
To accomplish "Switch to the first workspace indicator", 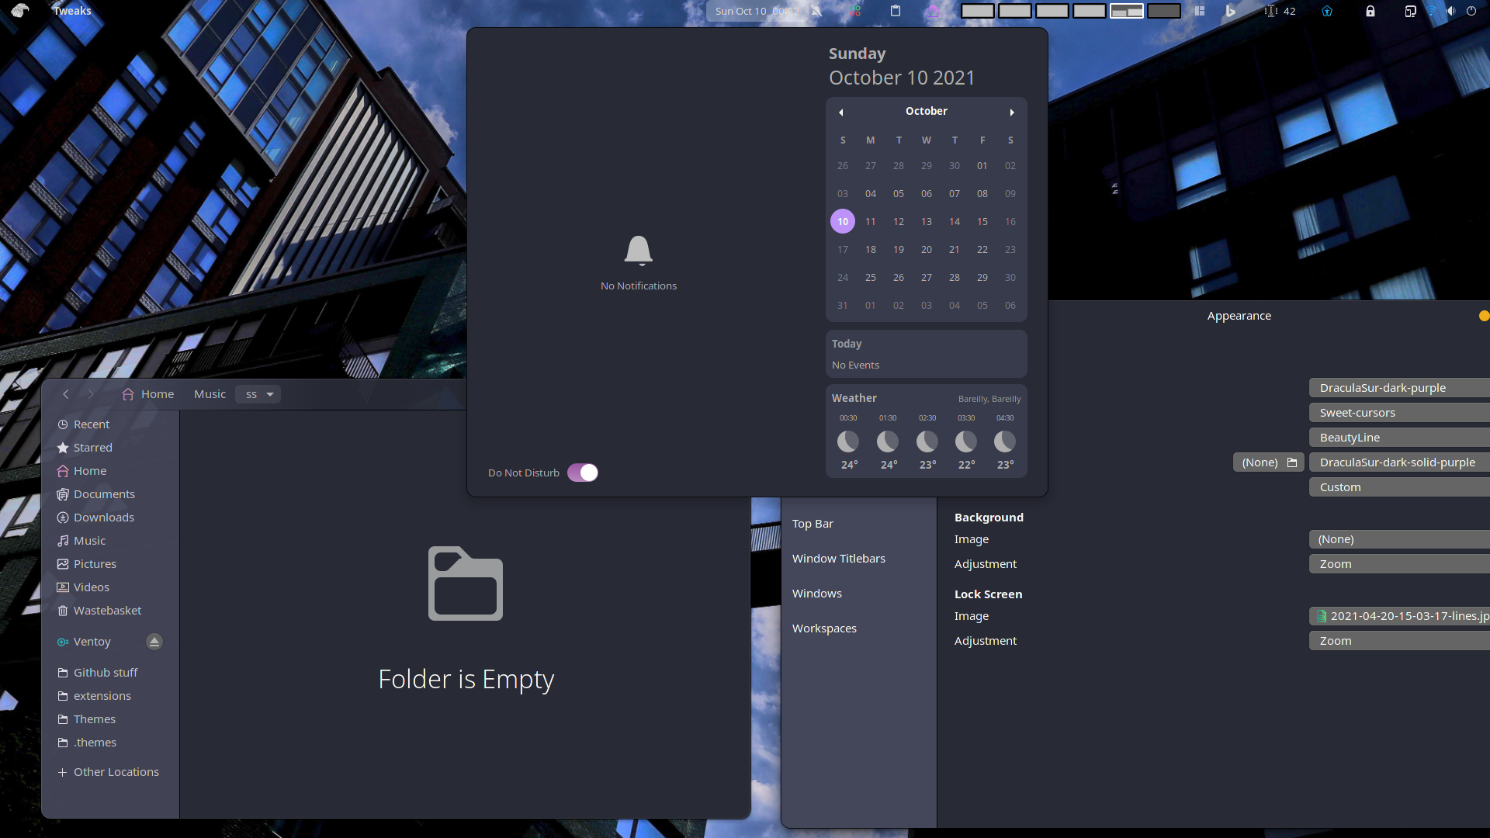I will (977, 11).
